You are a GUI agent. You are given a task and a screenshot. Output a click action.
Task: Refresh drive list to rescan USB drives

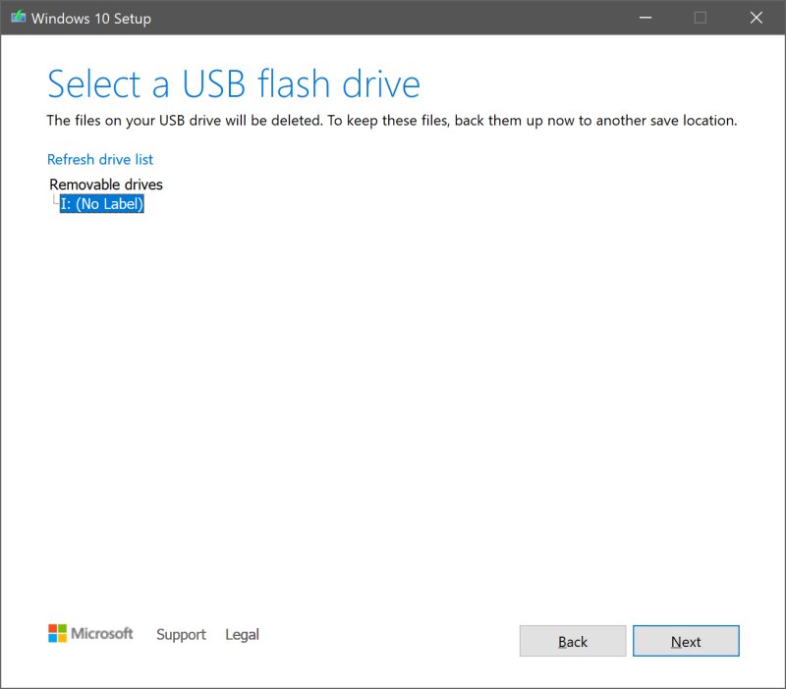point(101,159)
